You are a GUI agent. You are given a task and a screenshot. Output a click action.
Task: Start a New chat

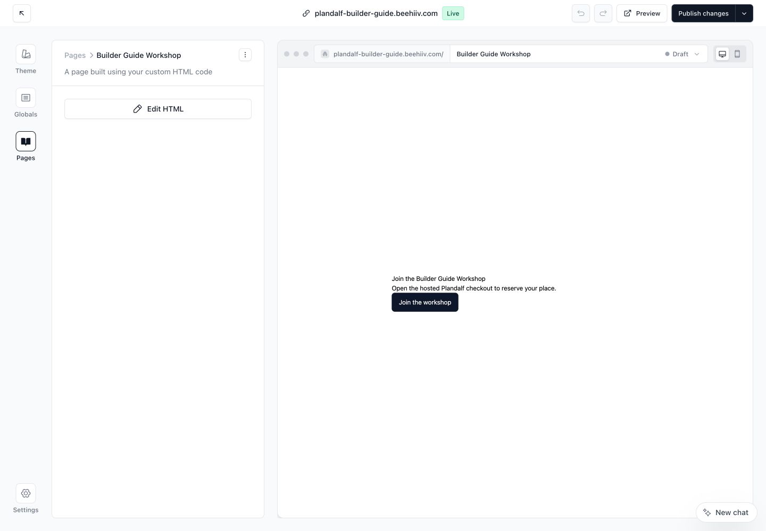726,512
